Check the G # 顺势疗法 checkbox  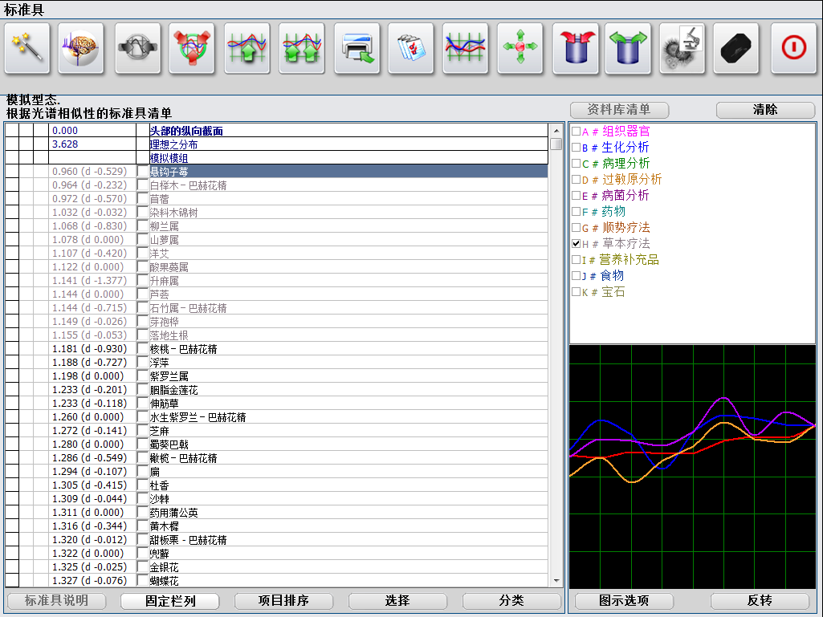coord(576,228)
